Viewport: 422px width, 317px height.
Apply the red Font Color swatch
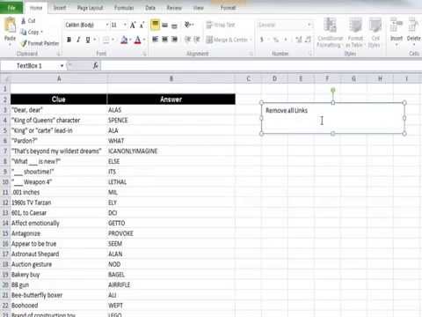click(x=137, y=40)
